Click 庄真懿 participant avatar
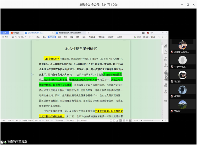The height and width of the screenshot is (145, 197). pyautogui.click(x=183, y=90)
